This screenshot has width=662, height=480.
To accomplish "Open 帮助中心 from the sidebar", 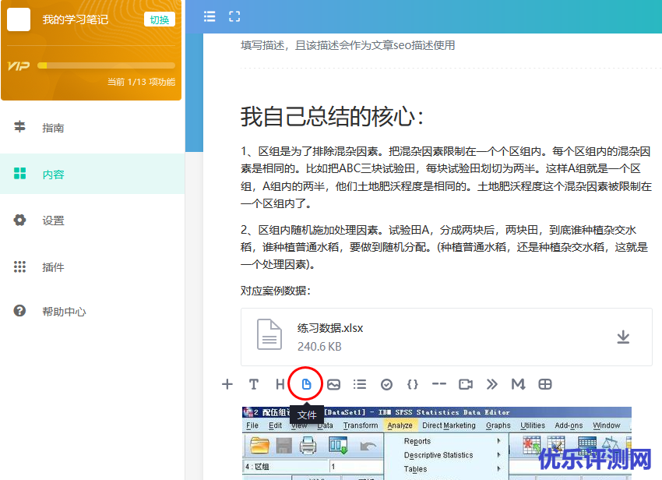I will [x=64, y=312].
